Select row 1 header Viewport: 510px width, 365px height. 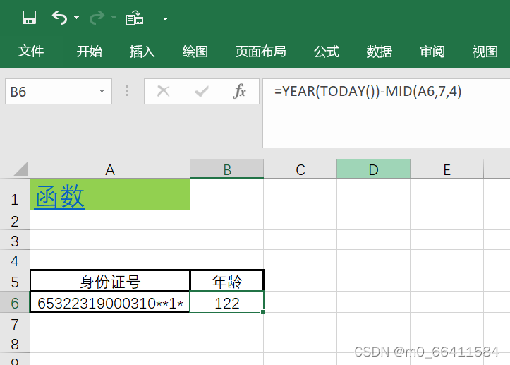(x=15, y=195)
